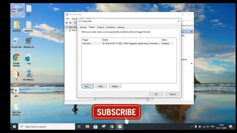
Task: Open Microsoft Store from the taskbar
Action: (96, 126)
